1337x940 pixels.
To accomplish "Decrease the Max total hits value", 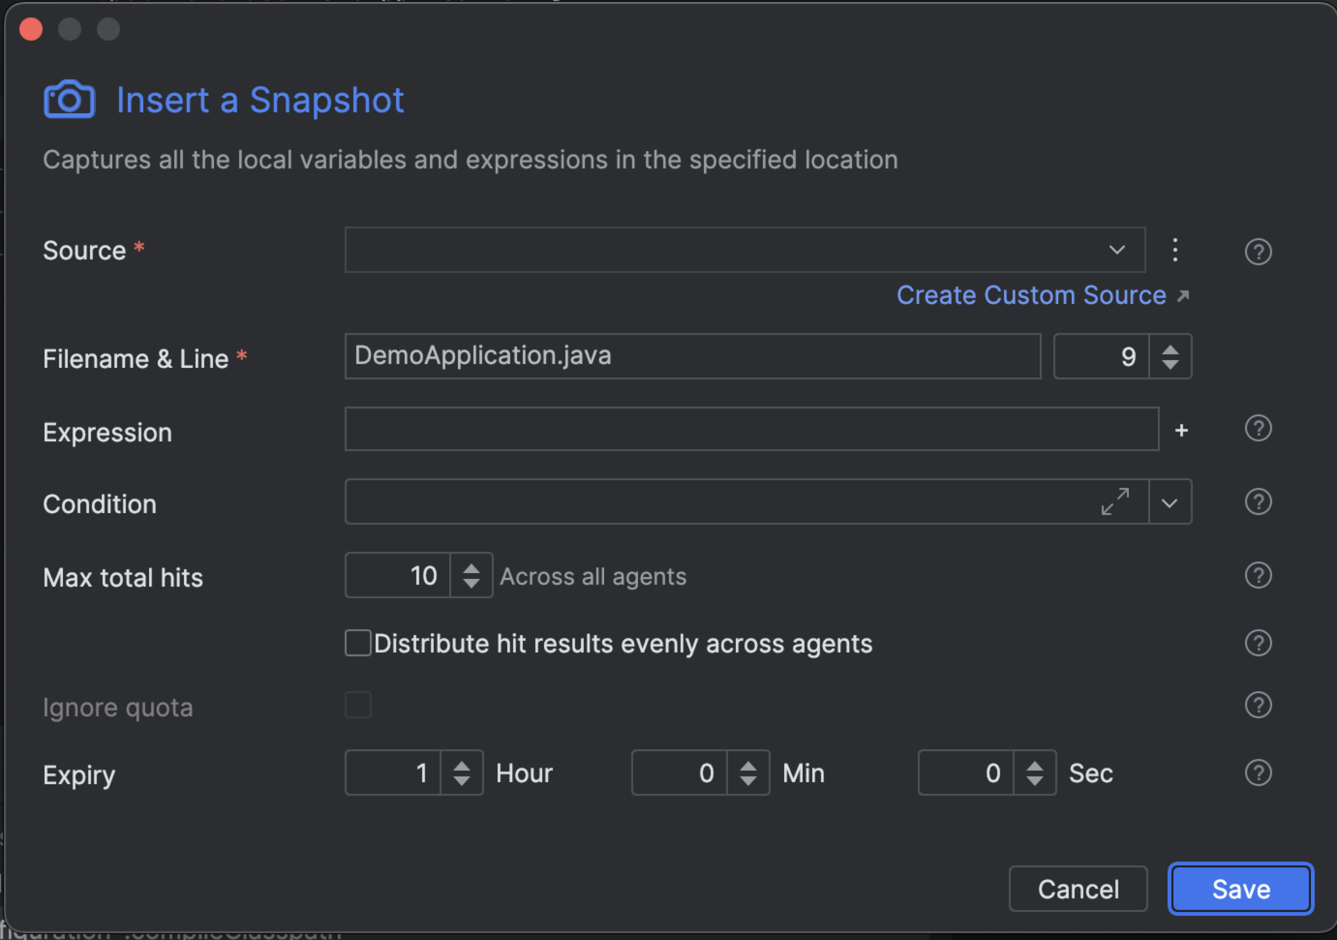I will click(471, 583).
